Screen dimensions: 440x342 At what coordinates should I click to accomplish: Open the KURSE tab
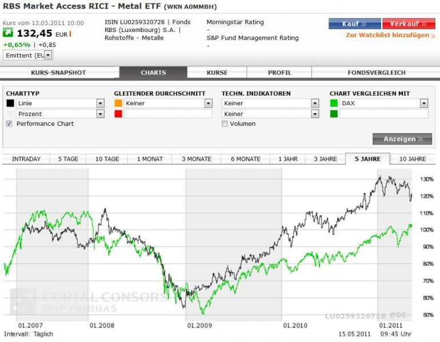pos(217,73)
